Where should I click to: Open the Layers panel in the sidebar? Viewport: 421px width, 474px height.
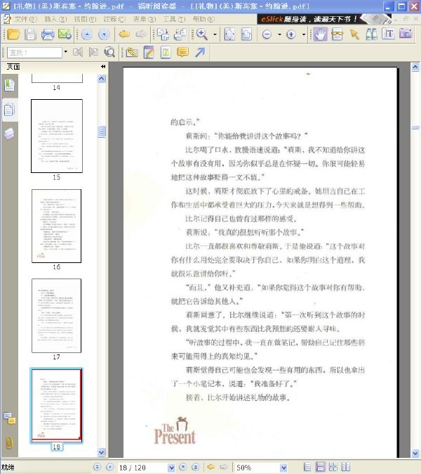coord(9,134)
